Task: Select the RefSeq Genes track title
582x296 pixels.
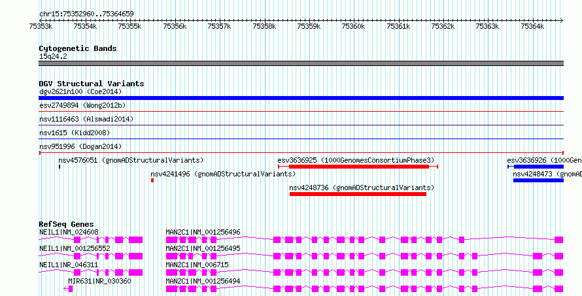Action: point(67,224)
